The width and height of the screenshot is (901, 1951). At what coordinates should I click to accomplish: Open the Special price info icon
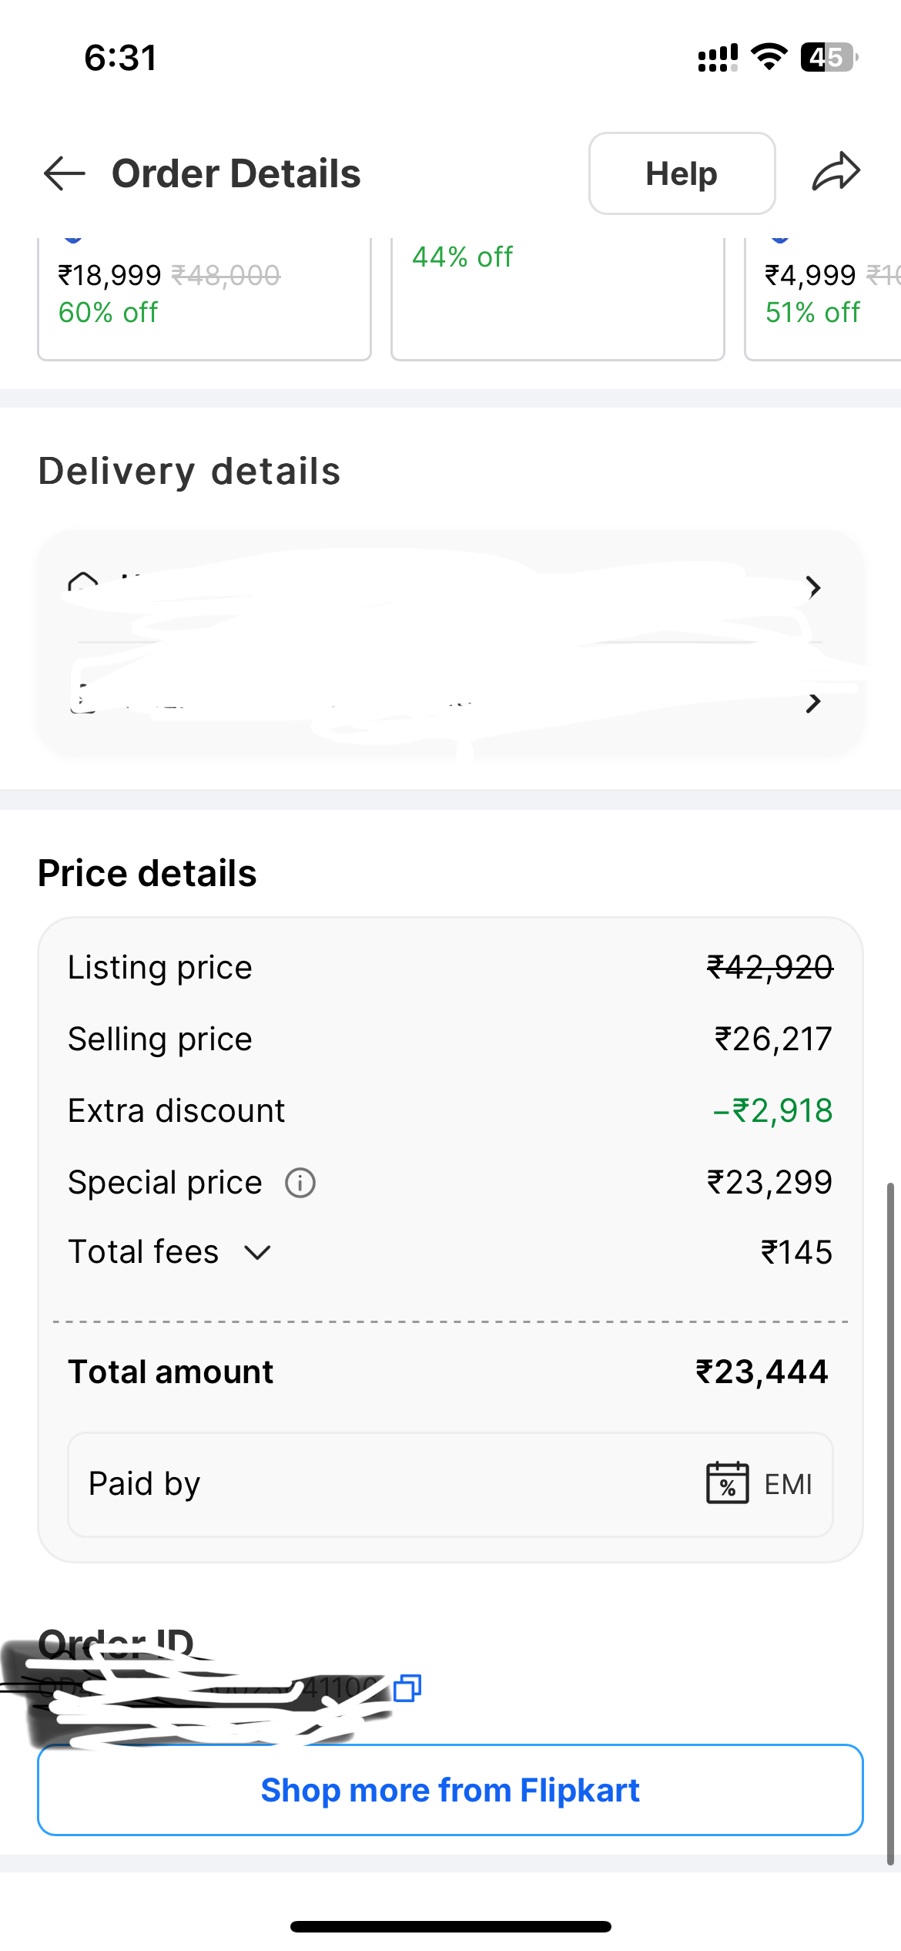(300, 1183)
